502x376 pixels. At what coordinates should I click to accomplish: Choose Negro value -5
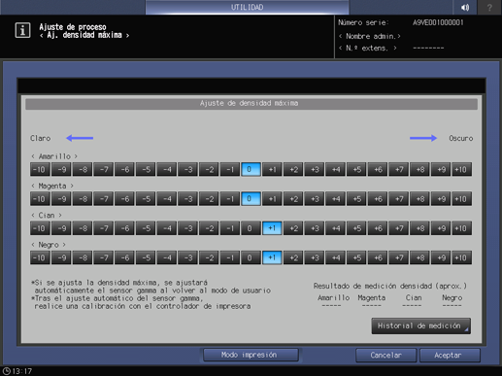tap(146, 257)
